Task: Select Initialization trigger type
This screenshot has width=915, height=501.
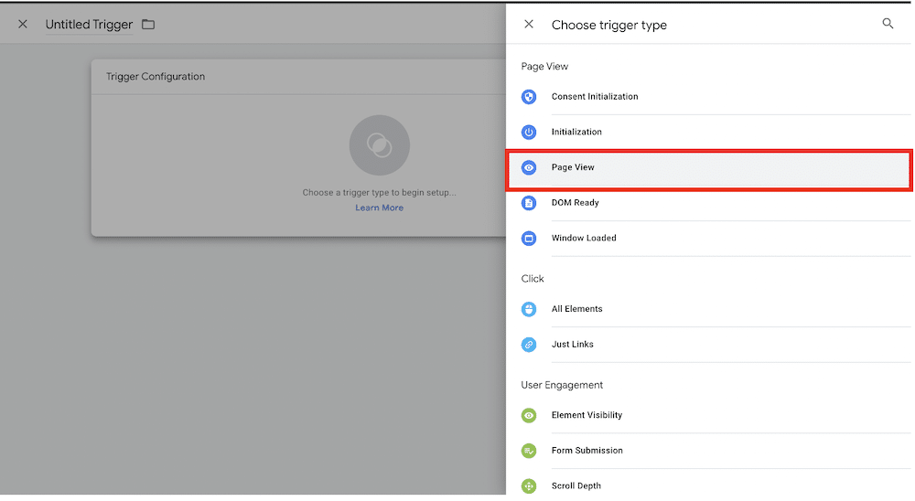Action: 708,132
